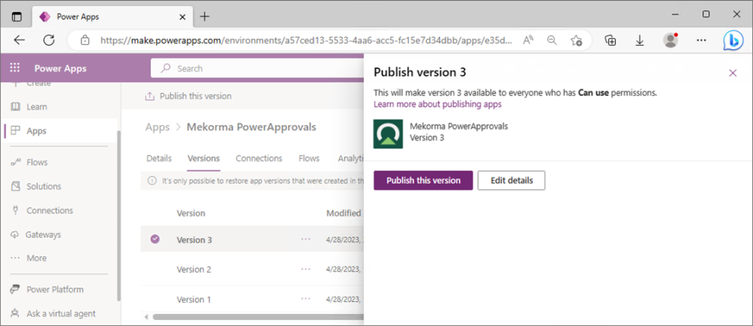
Task: Click the left navigation vertical scrollbar
Action: click(119, 216)
